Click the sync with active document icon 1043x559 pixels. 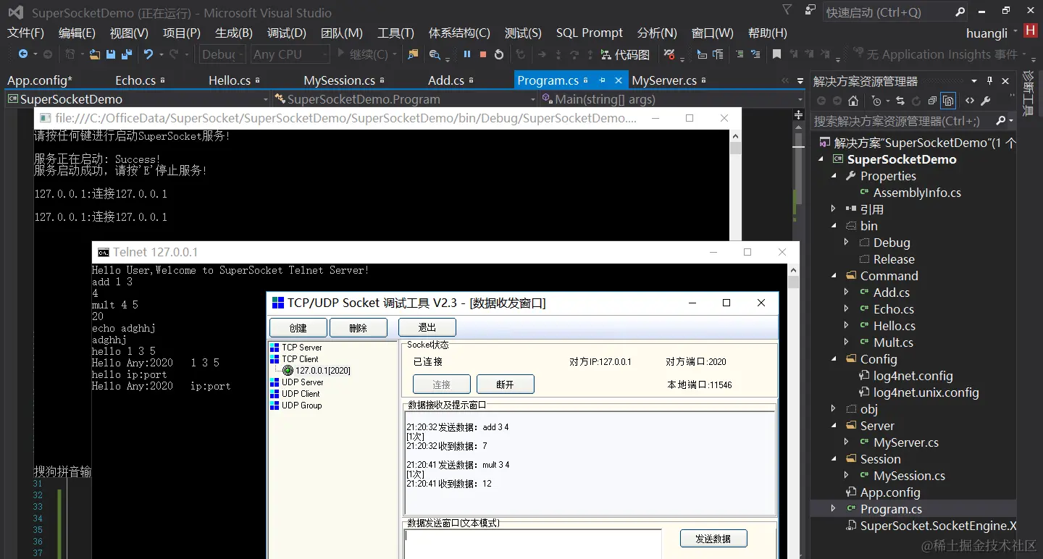(900, 101)
